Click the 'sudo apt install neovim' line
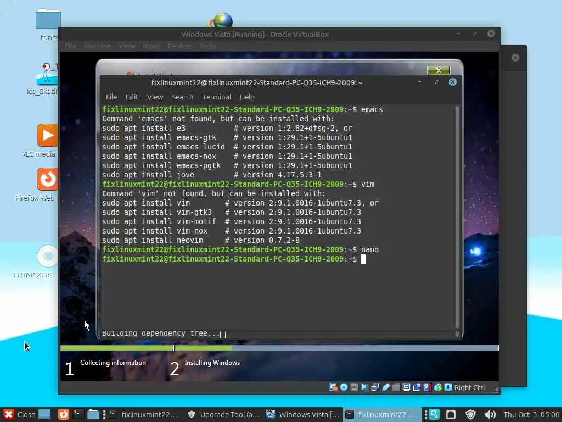This screenshot has height=422, width=562. 201,240
